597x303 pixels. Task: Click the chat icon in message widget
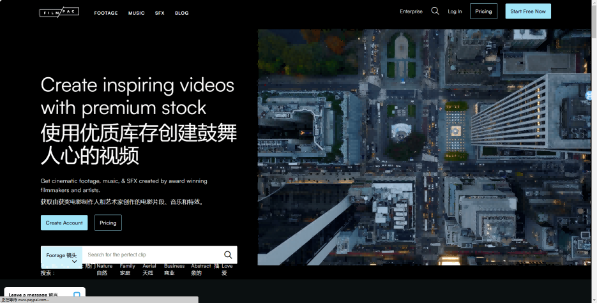[x=77, y=295]
